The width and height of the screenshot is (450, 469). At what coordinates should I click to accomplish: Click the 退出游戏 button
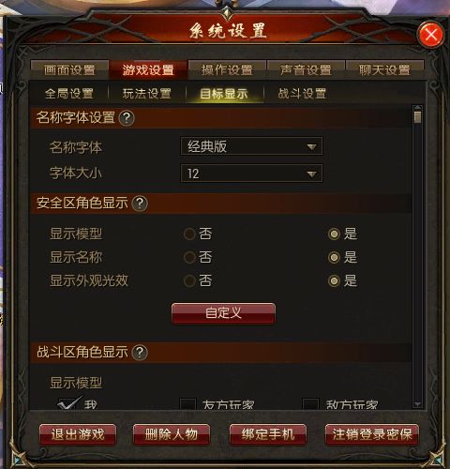click(x=78, y=434)
